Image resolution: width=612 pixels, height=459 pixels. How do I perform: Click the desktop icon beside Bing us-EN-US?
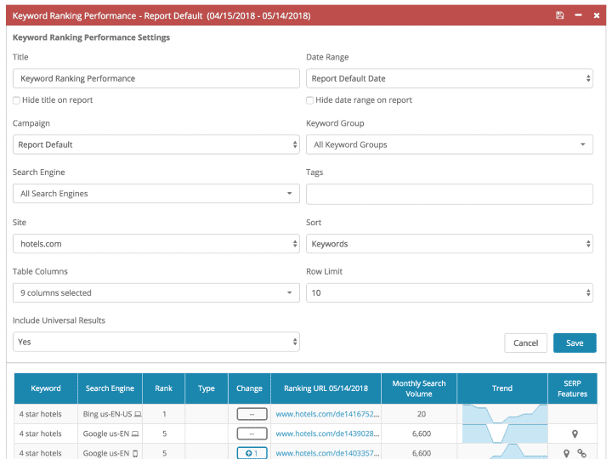click(x=137, y=414)
